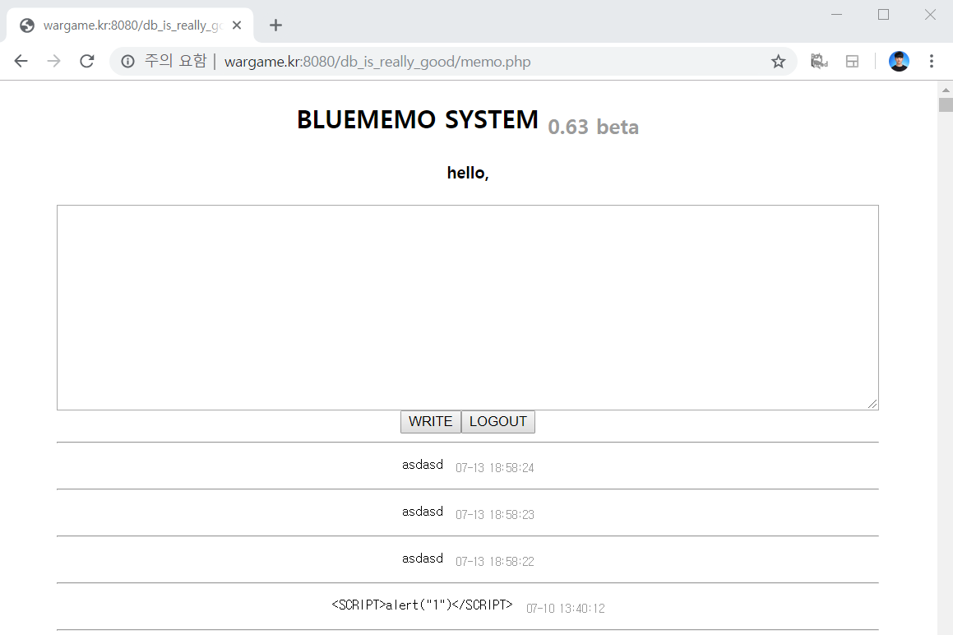The image size is (953, 635).
Task: Minimize the Chrome window
Action: tap(836, 14)
